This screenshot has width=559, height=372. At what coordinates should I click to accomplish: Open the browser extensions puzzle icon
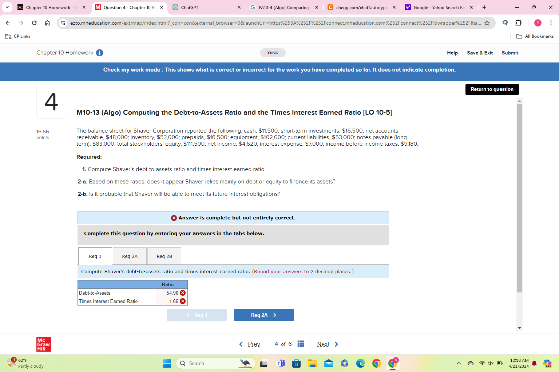pos(518,23)
